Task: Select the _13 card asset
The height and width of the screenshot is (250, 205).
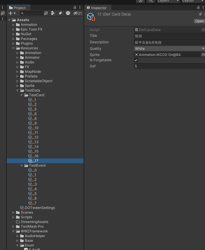Action: click(33, 142)
